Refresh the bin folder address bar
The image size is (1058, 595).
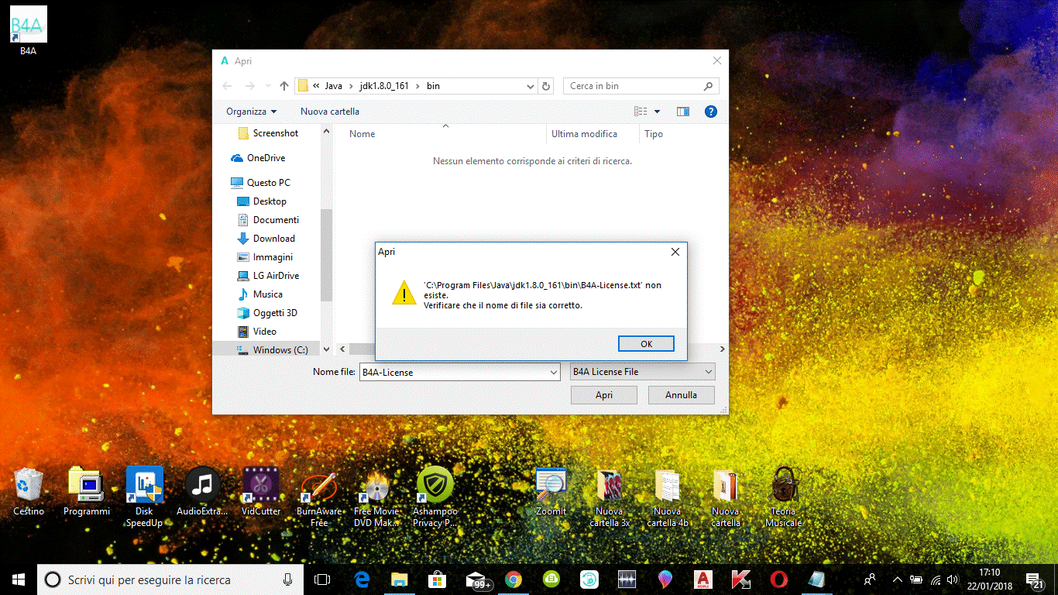point(546,86)
